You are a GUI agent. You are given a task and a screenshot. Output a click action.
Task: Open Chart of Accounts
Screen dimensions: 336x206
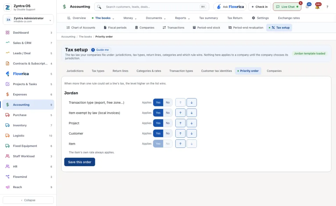click(81, 28)
